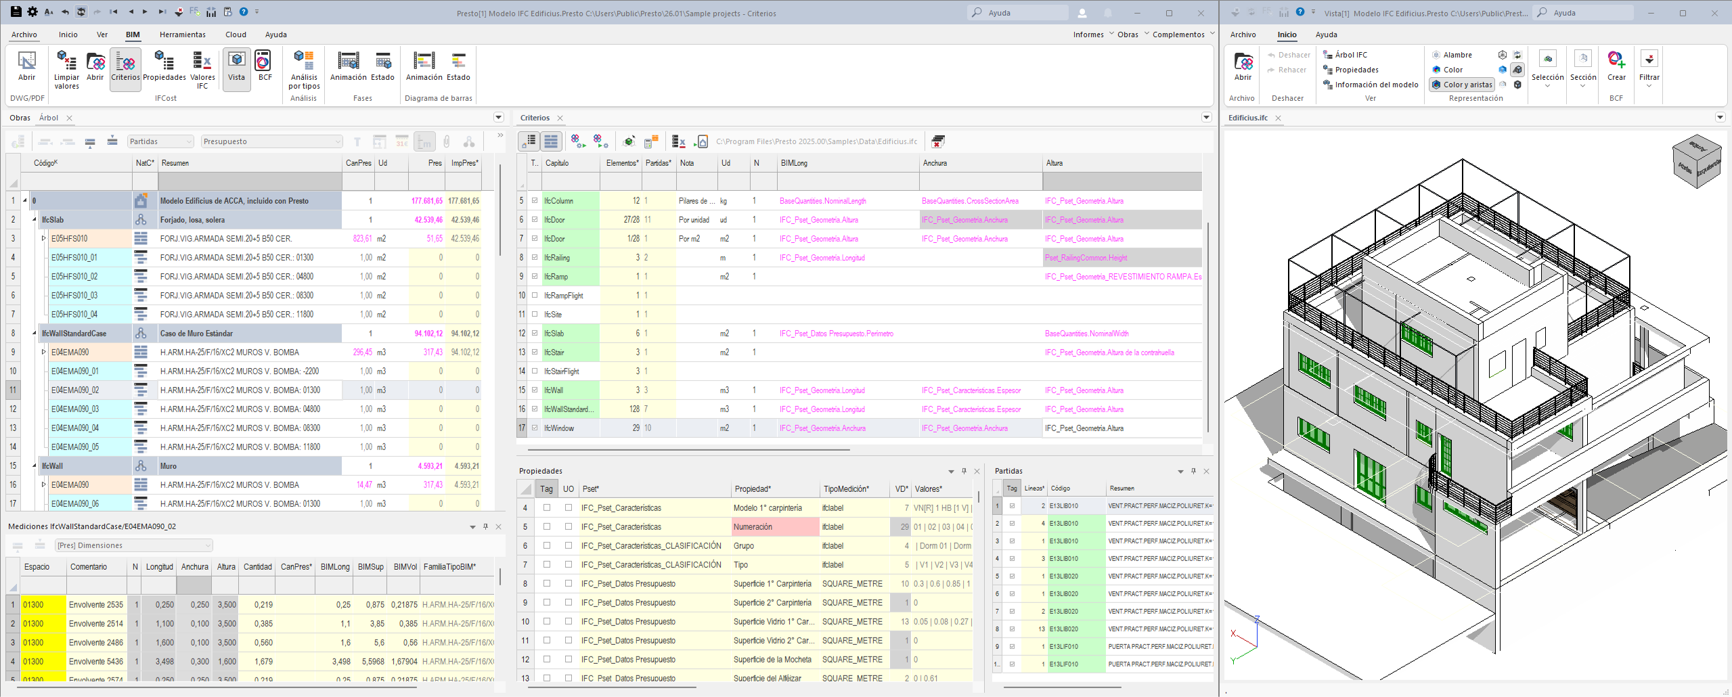
Task: Open the Valores IFC tool
Action: tap(202, 70)
